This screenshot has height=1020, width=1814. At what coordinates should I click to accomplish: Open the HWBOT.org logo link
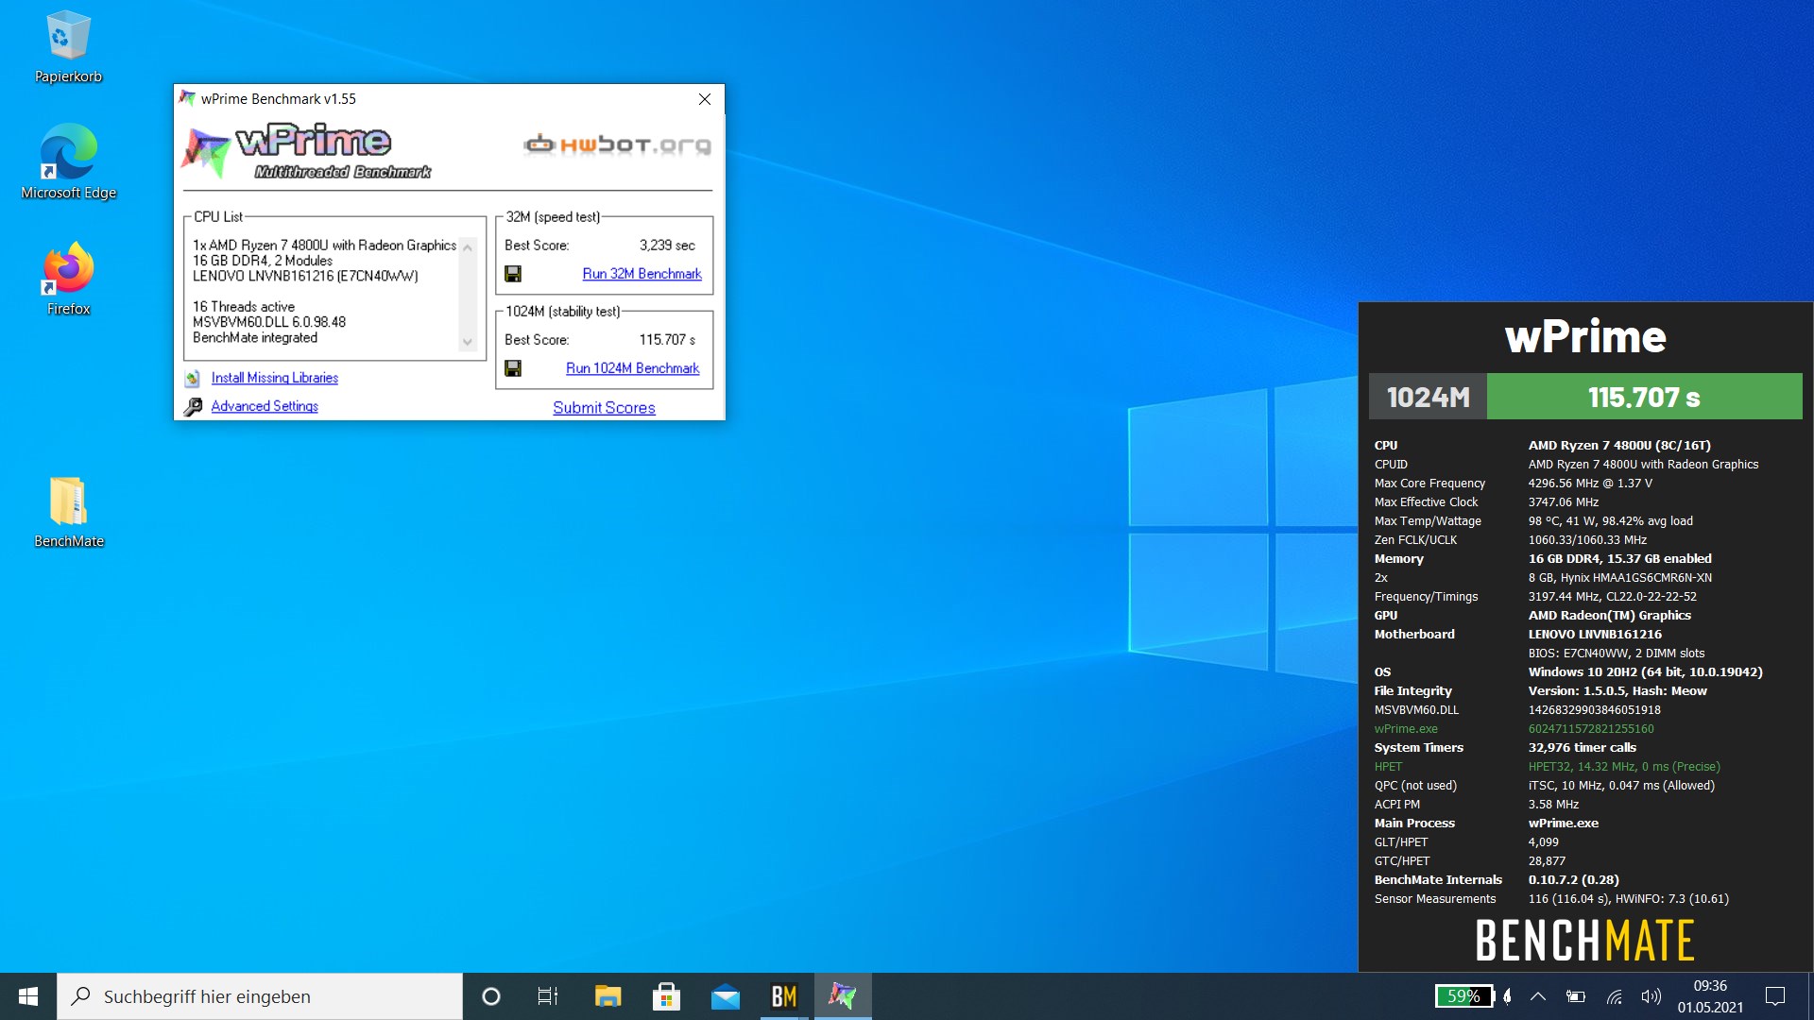pos(617,144)
